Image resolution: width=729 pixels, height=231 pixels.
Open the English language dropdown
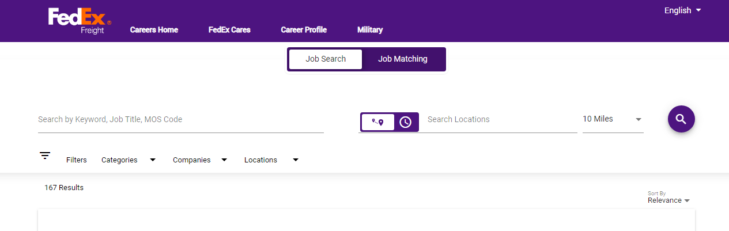pos(683,10)
